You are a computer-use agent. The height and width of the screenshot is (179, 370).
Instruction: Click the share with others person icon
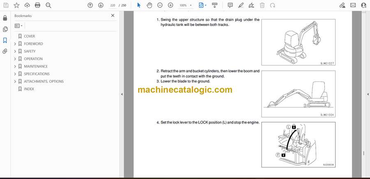[x=364, y=5]
